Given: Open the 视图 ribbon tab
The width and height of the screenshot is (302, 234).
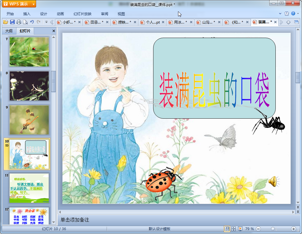Looking at the screenshot, I should click(x=121, y=14).
